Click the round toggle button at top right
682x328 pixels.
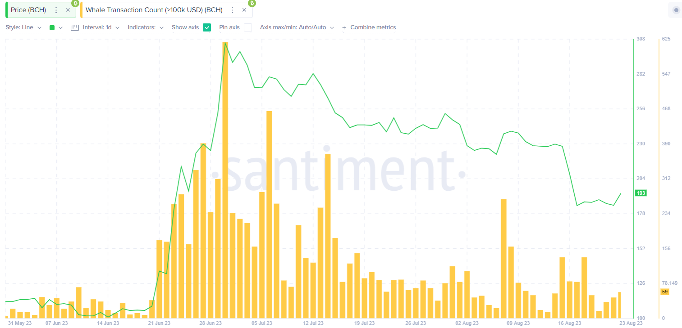(x=676, y=10)
